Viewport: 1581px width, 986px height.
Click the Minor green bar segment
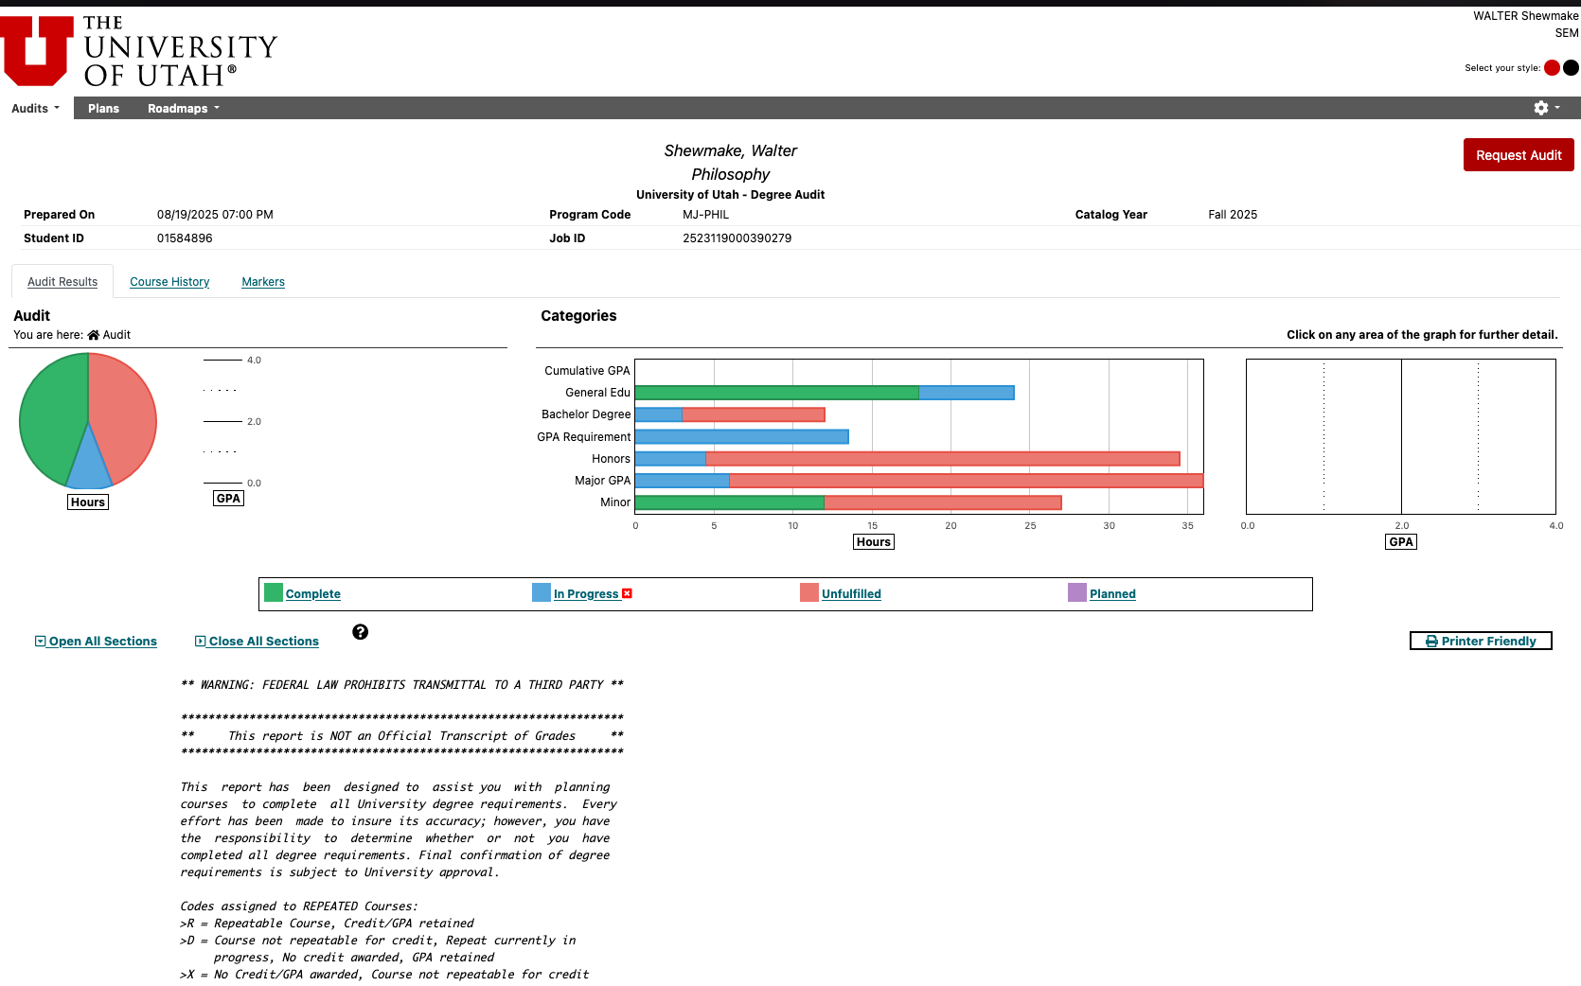730,502
